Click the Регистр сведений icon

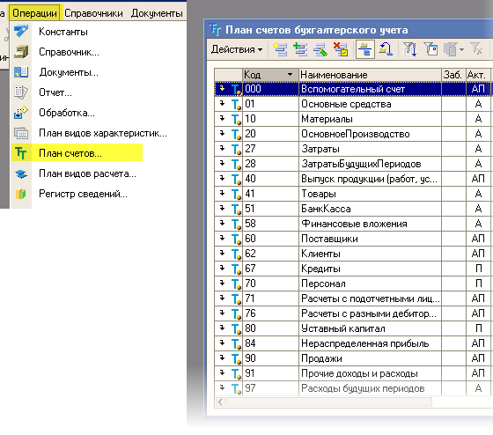(21, 194)
